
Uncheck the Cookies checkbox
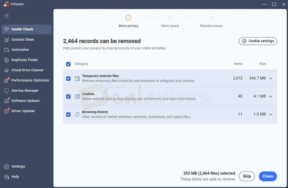[x=68, y=96]
